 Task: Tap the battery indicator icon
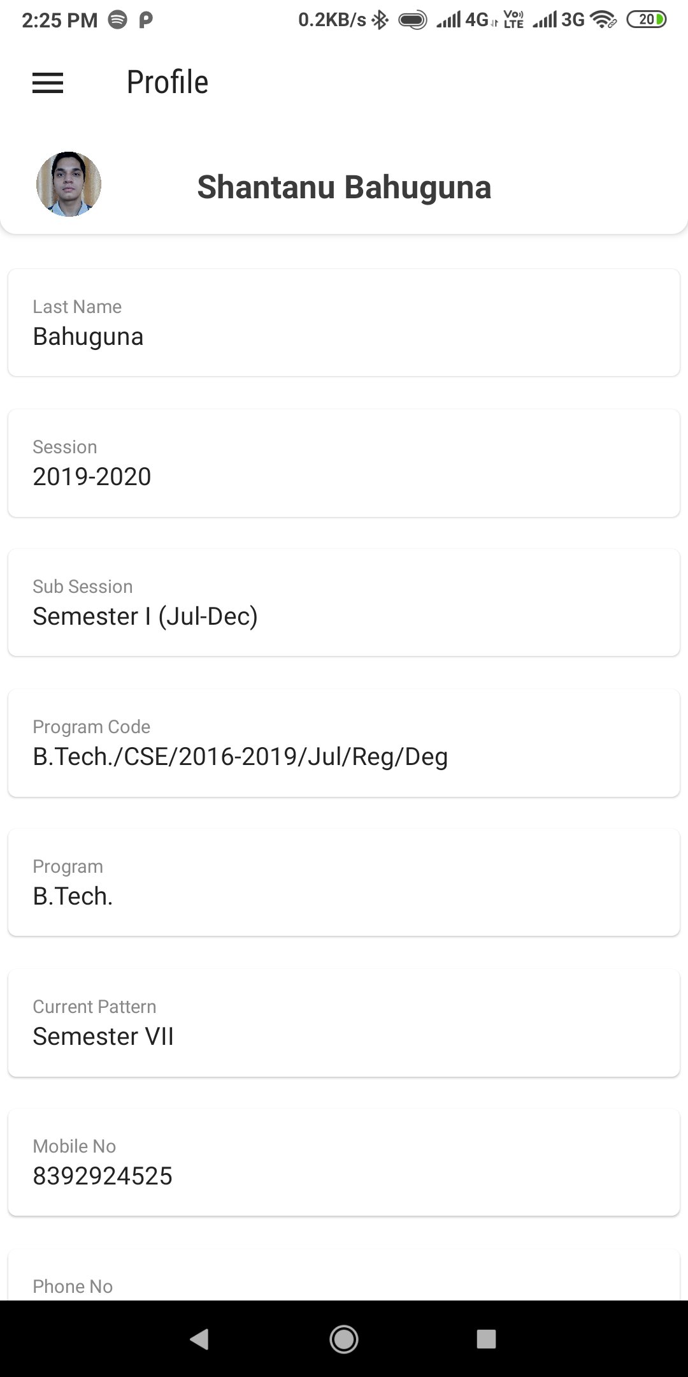click(x=647, y=20)
